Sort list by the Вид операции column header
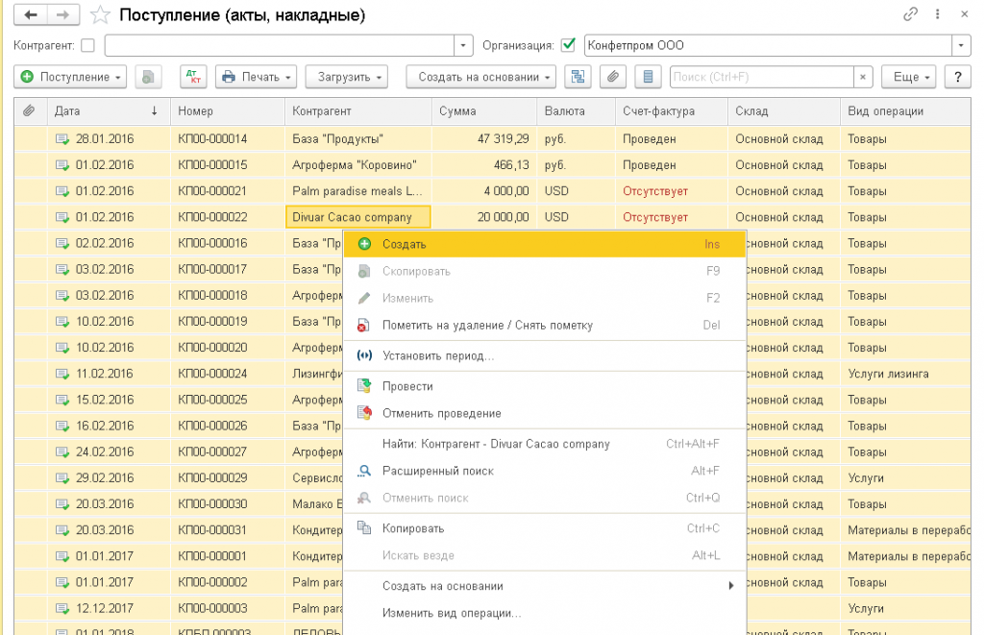Image resolution: width=984 pixels, height=635 pixels. coord(905,111)
